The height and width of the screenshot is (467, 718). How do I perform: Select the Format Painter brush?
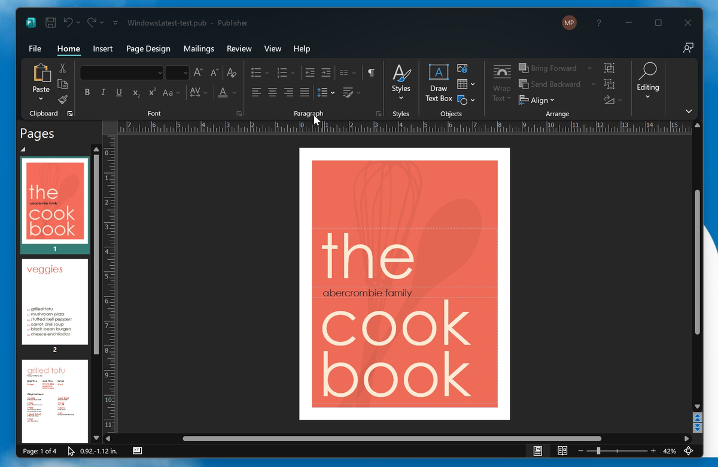(62, 99)
